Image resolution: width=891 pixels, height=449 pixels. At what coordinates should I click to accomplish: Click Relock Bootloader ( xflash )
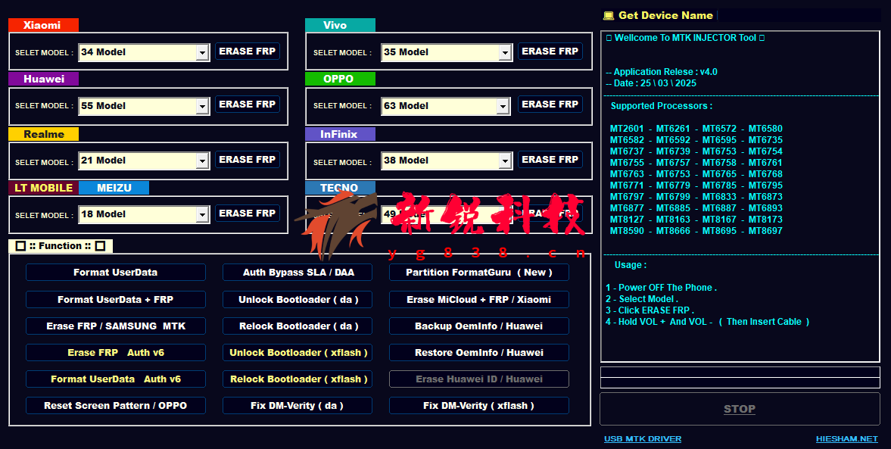click(298, 379)
